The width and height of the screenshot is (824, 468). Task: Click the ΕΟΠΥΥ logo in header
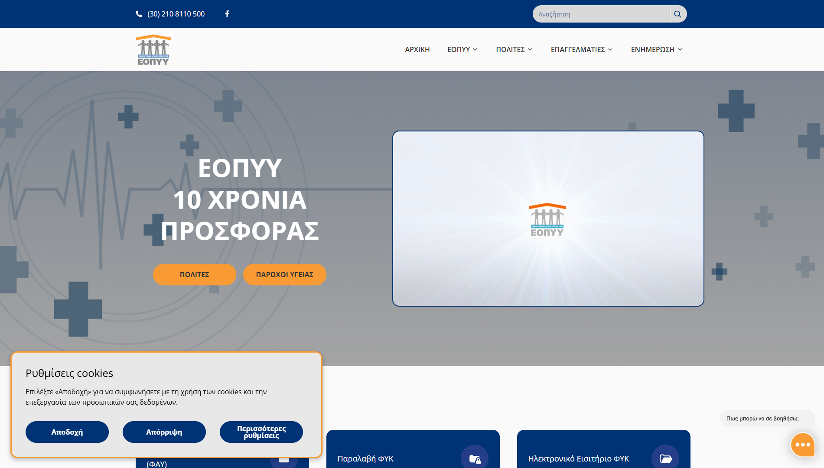point(153,50)
